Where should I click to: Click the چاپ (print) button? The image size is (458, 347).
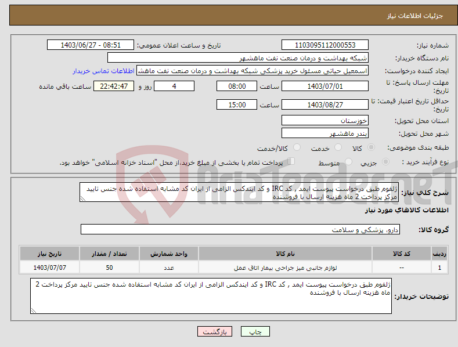point(255,331)
